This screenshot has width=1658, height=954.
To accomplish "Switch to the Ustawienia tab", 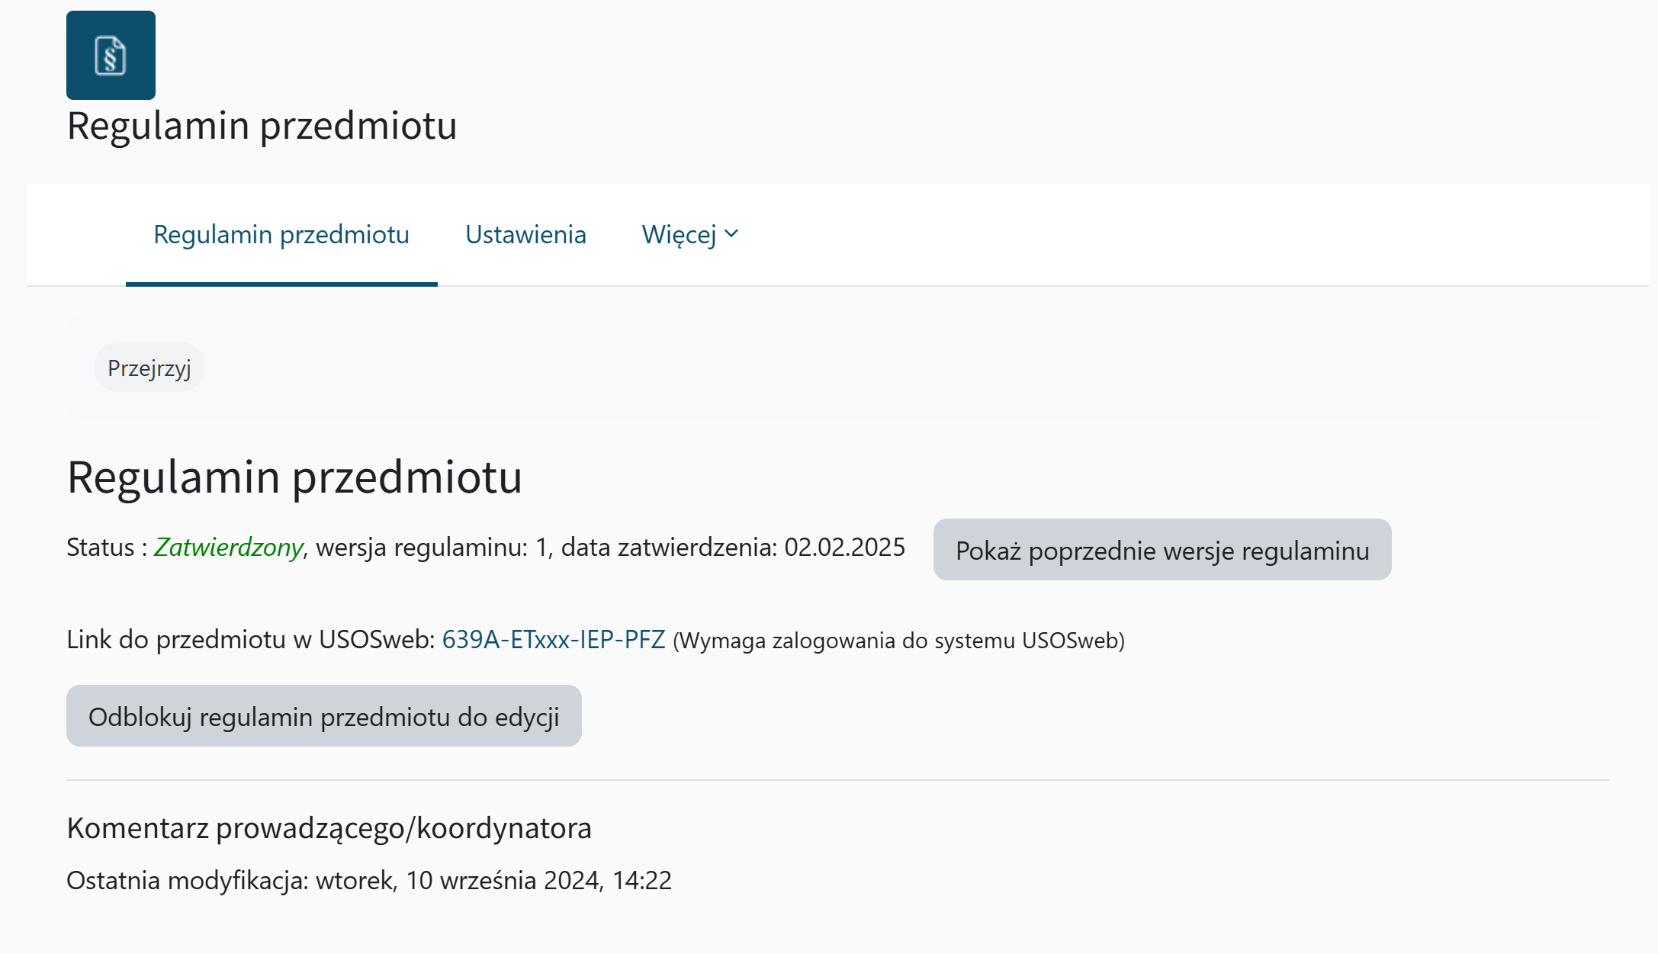I will point(525,235).
